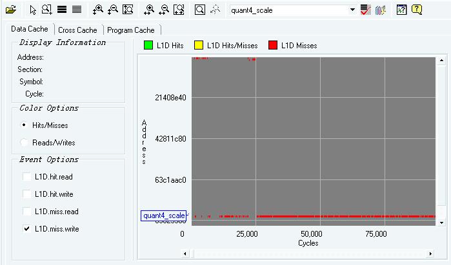451x265 pixels.
Task: Click the colored grid pattern icon
Action: pos(380,10)
